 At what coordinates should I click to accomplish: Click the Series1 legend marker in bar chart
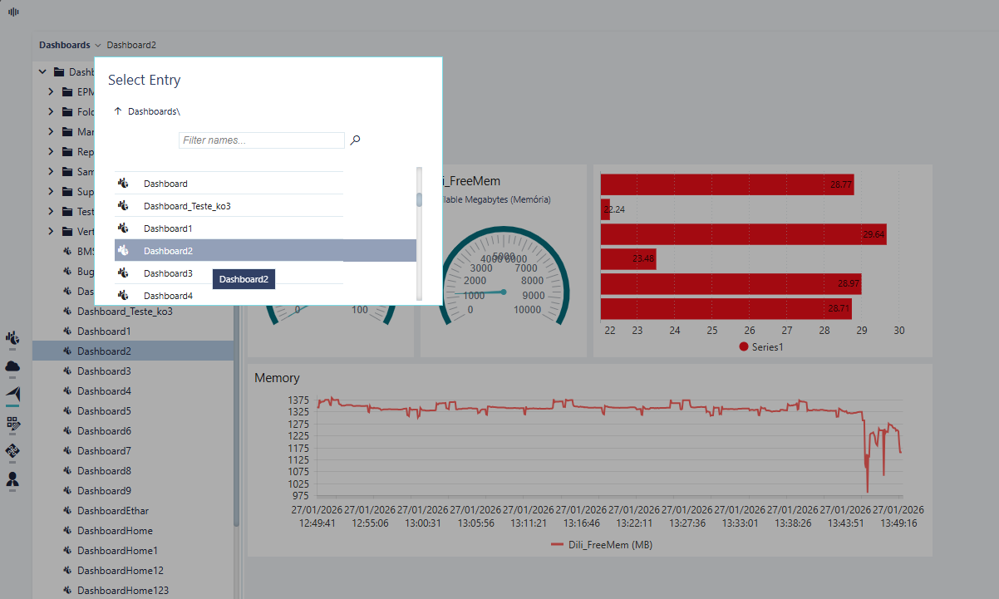[744, 346]
